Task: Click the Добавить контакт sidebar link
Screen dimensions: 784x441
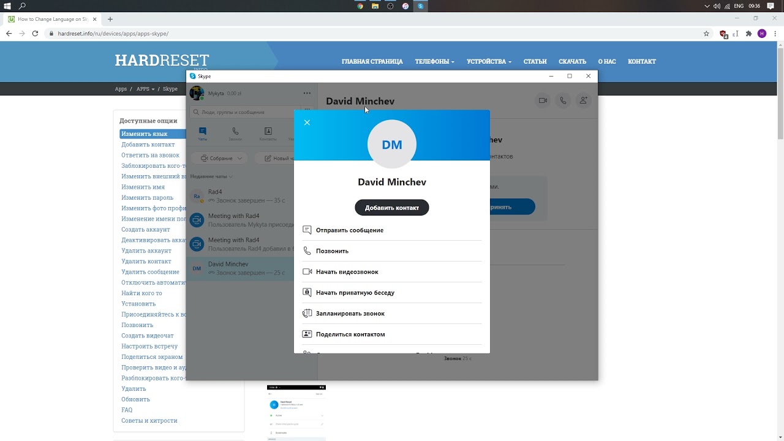Action: click(x=148, y=145)
